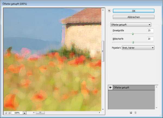Screen dimensions: 163x118
Task: Open the zoom percentage dropdown arrow
Action: coord(24,113)
